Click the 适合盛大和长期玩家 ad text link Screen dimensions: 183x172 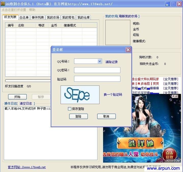point(145,79)
